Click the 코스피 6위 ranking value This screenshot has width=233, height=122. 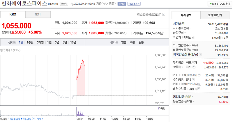[x=222, y=28]
